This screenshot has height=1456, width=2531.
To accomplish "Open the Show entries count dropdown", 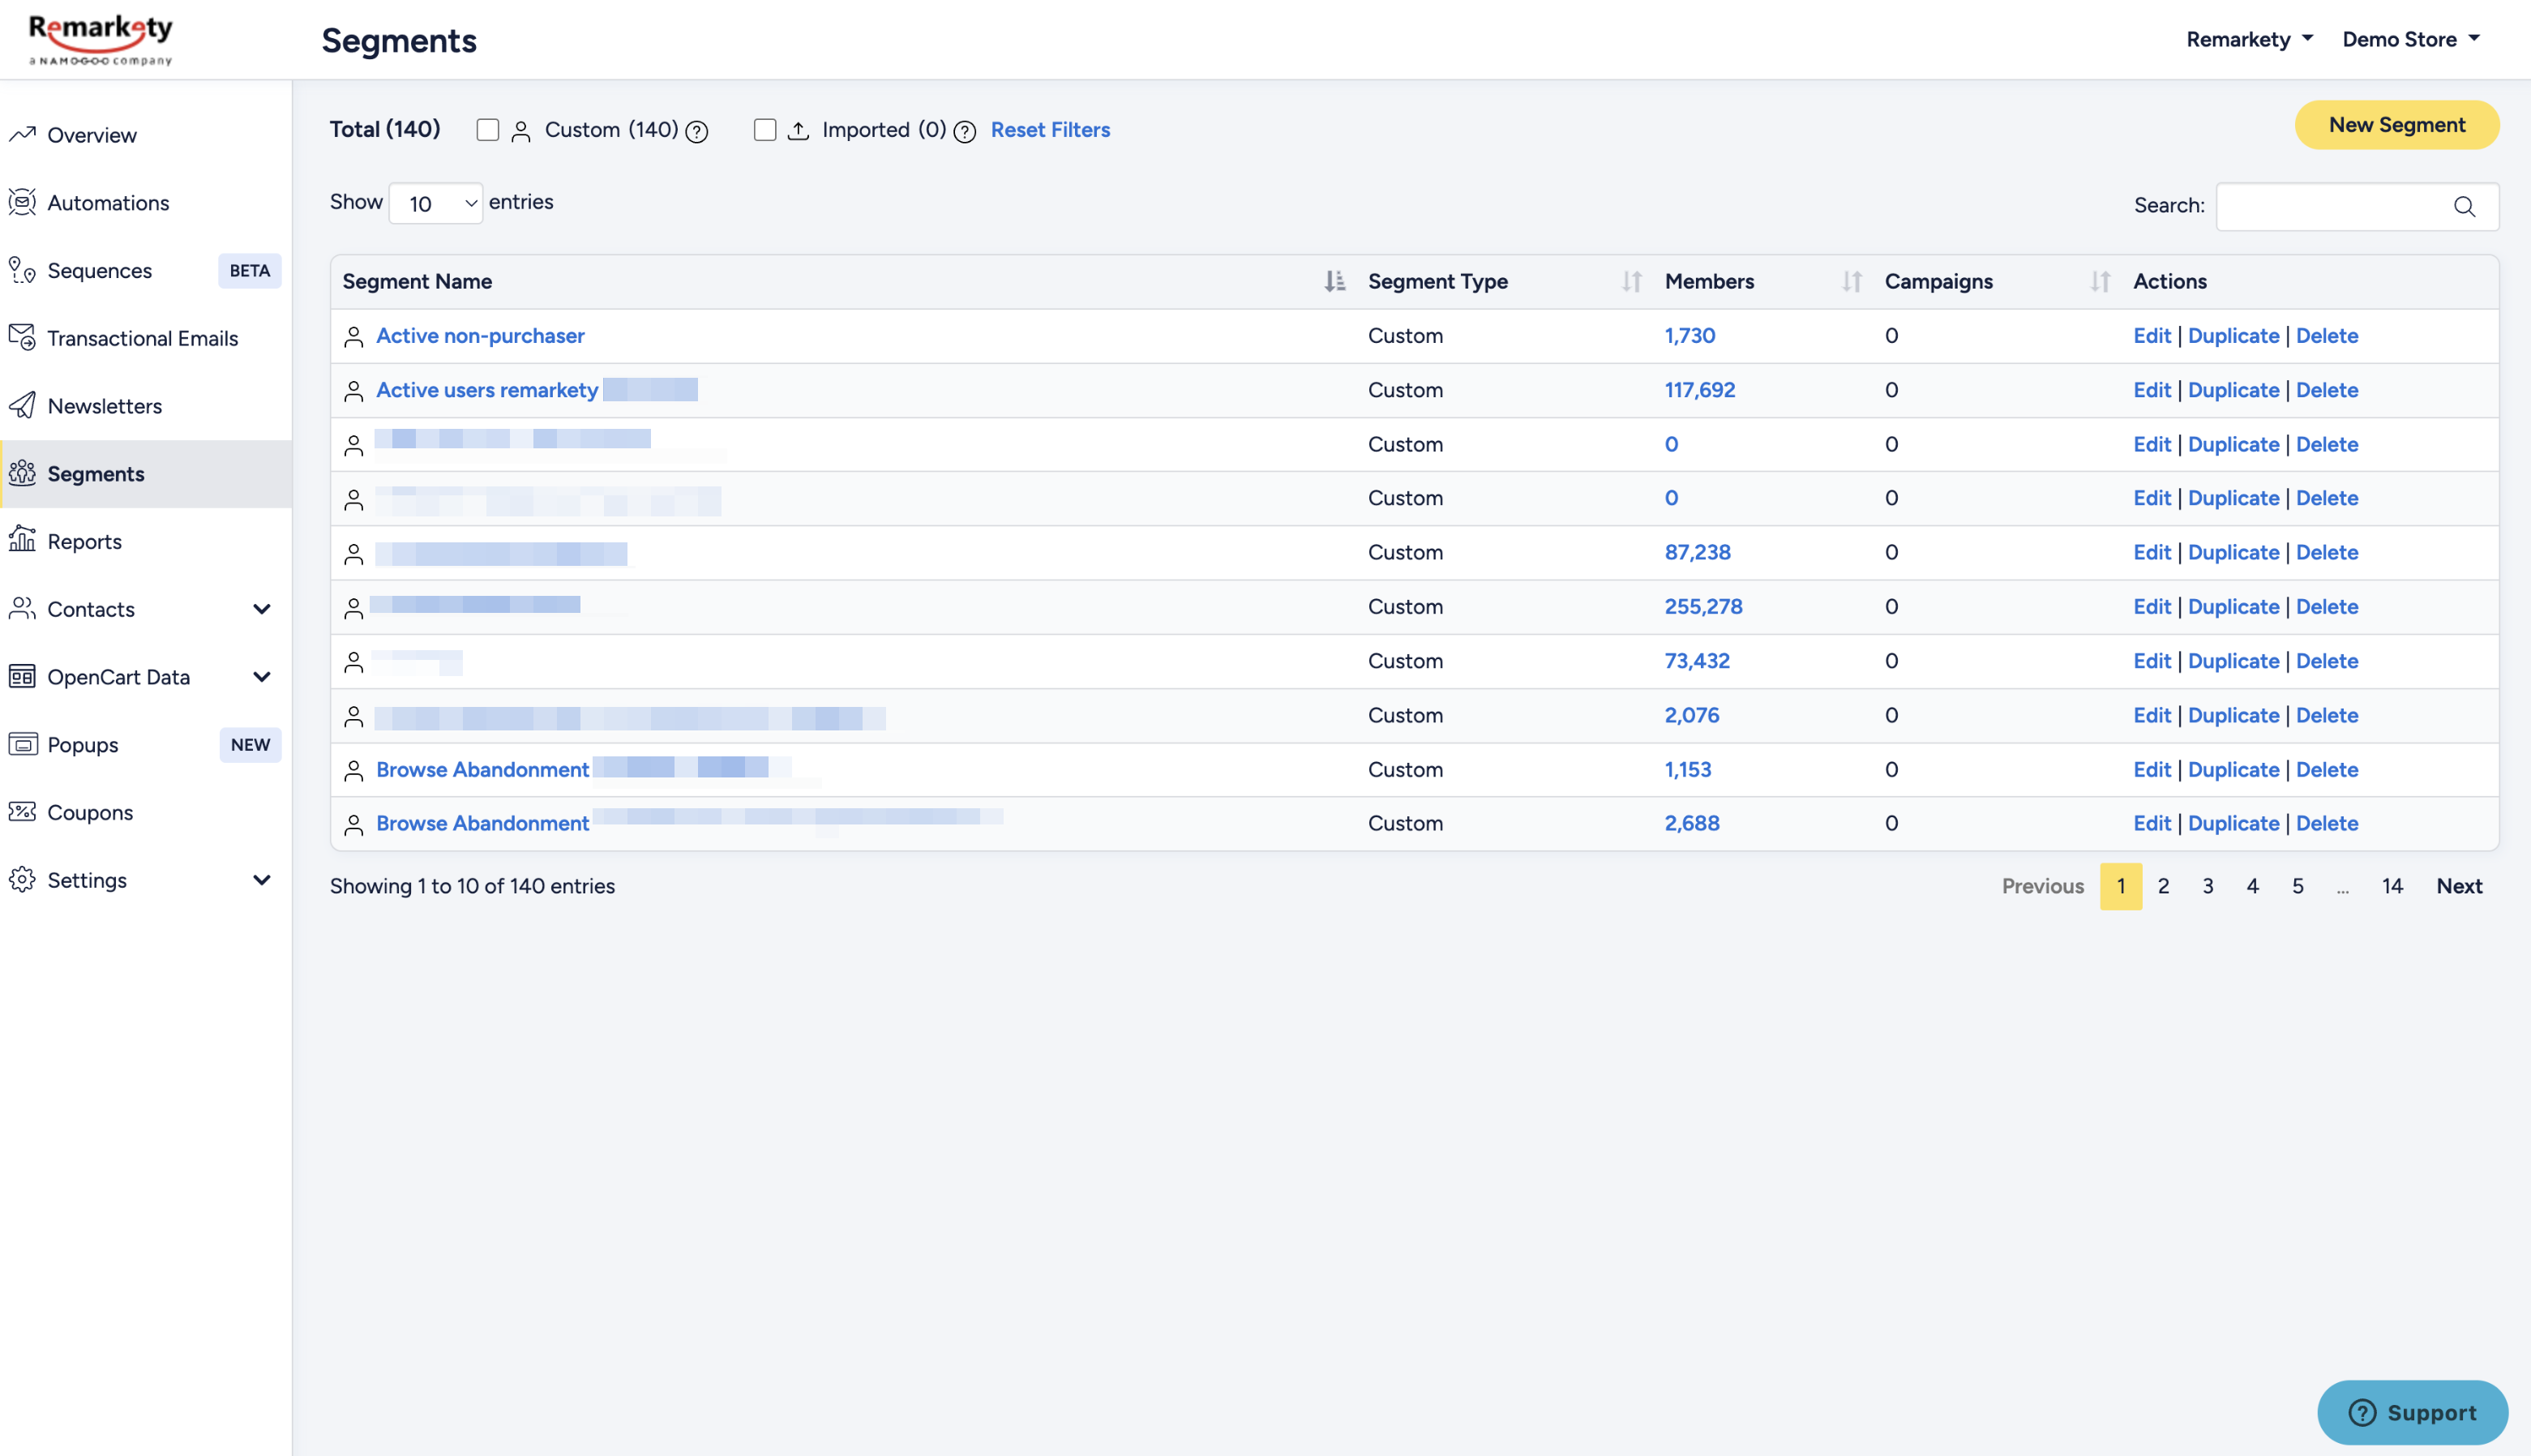I will pyautogui.click(x=435, y=203).
